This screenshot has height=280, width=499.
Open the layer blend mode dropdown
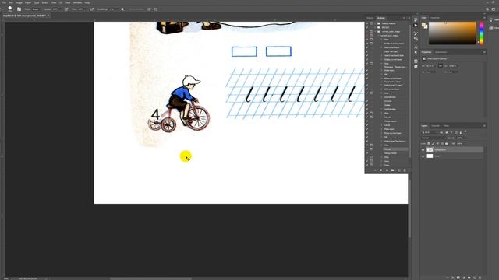(434, 138)
